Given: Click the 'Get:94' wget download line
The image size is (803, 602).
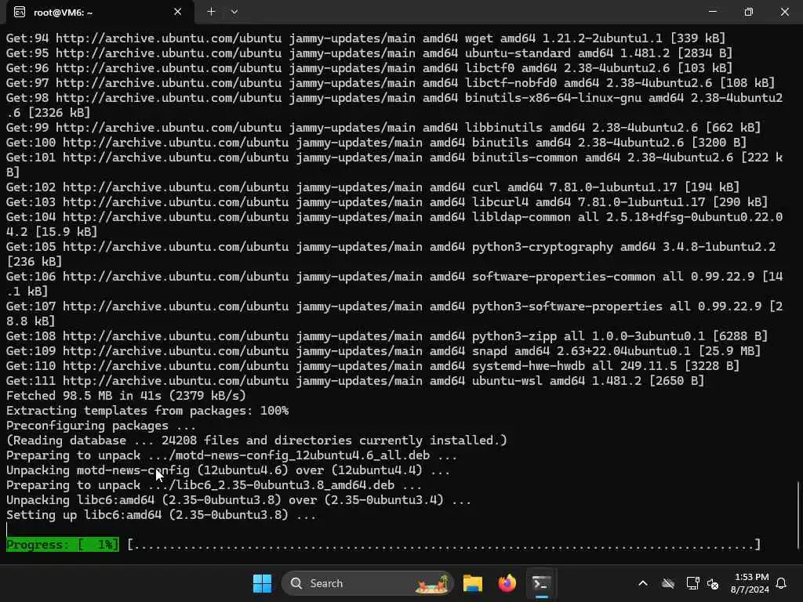Looking at the screenshot, I should click(x=365, y=38).
